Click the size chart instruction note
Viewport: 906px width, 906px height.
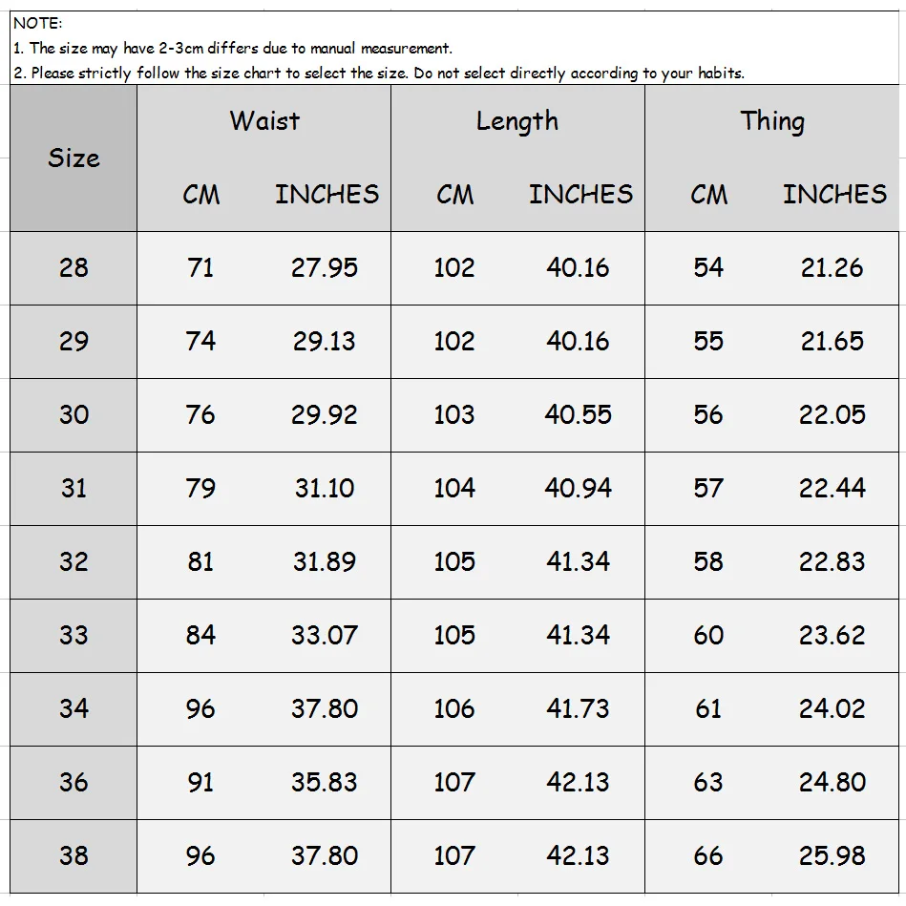[379, 73]
